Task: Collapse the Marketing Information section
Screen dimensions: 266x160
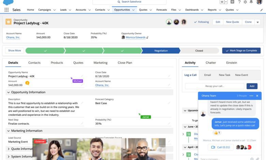Action: tap(8, 131)
